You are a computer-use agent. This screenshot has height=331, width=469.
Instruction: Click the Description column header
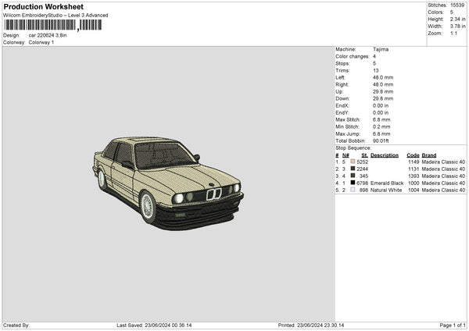384,155
